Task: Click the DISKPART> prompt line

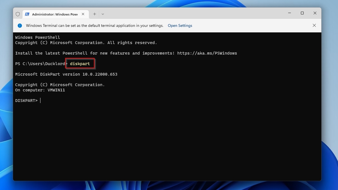Action: [x=26, y=100]
